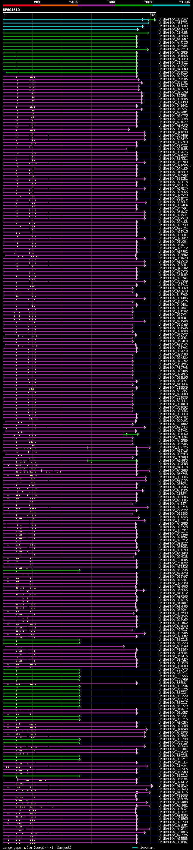Select the UniRef100_A4RVZ2 label
The width and height of the screenshot is (193, 850).
pyautogui.click(x=173, y=66)
